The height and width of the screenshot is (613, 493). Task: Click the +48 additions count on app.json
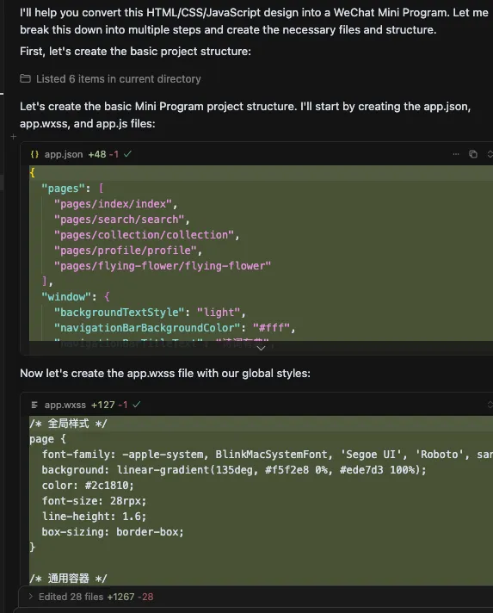[x=97, y=154]
